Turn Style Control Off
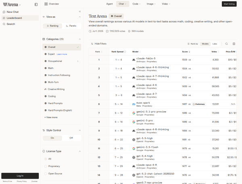Screen dimensions: 242x184 (x=71, y=138)
